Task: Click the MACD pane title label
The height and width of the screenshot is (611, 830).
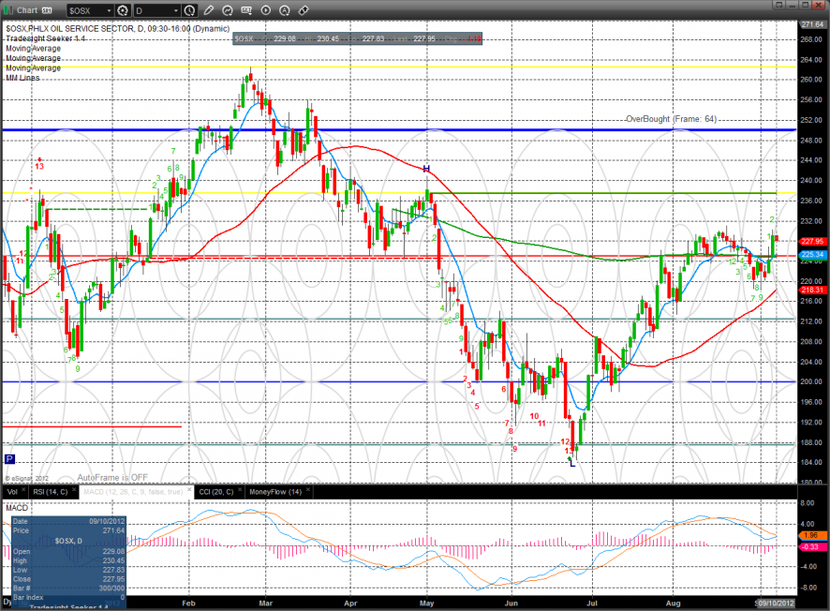Action: (x=17, y=508)
